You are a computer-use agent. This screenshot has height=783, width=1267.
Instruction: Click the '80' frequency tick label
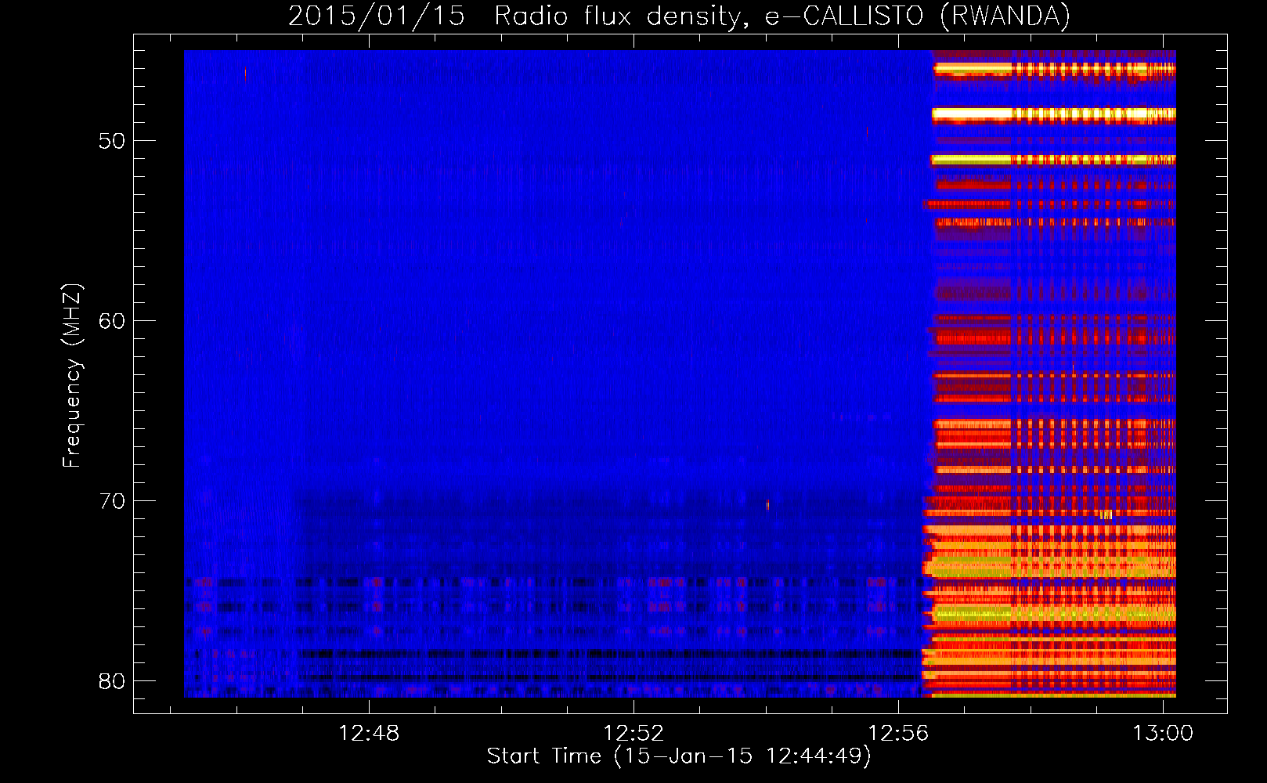tap(112, 681)
